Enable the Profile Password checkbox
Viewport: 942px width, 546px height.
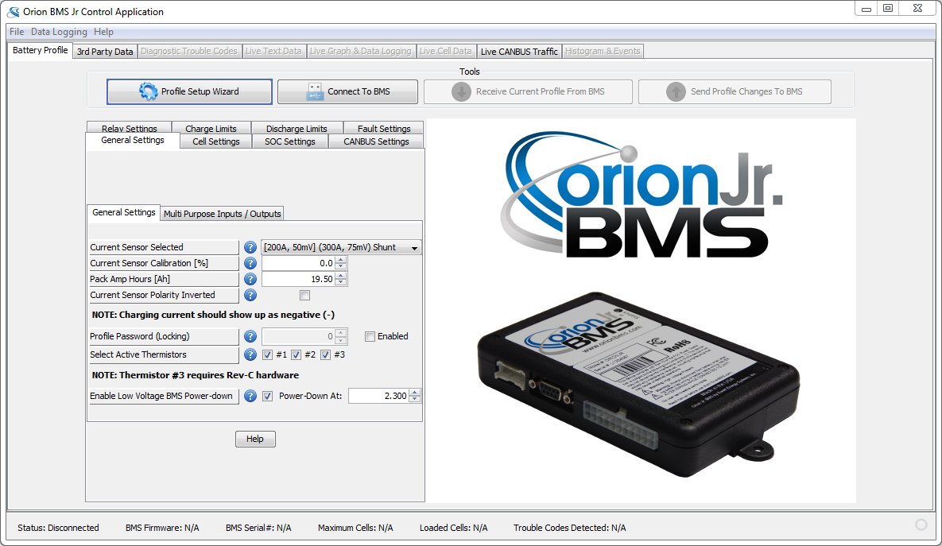coord(370,336)
